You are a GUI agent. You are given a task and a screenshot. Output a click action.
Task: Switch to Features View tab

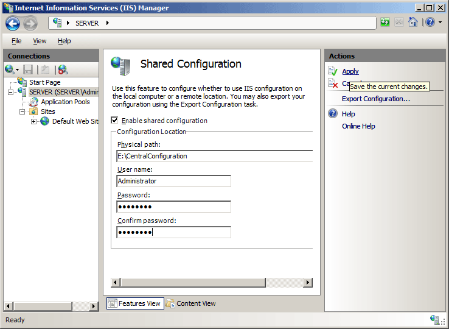click(136, 303)
